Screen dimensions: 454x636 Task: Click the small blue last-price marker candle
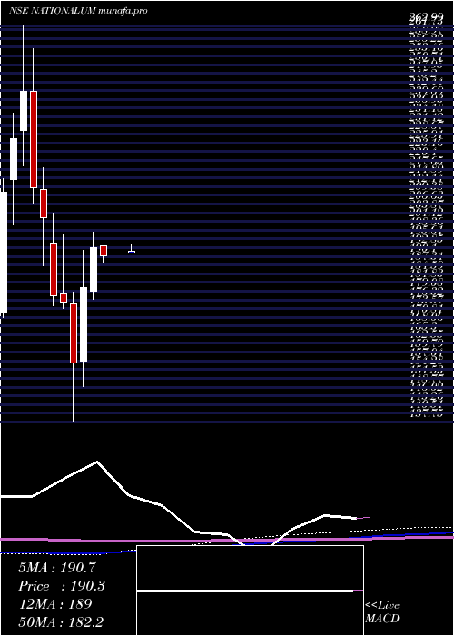(x=132, y=252)
